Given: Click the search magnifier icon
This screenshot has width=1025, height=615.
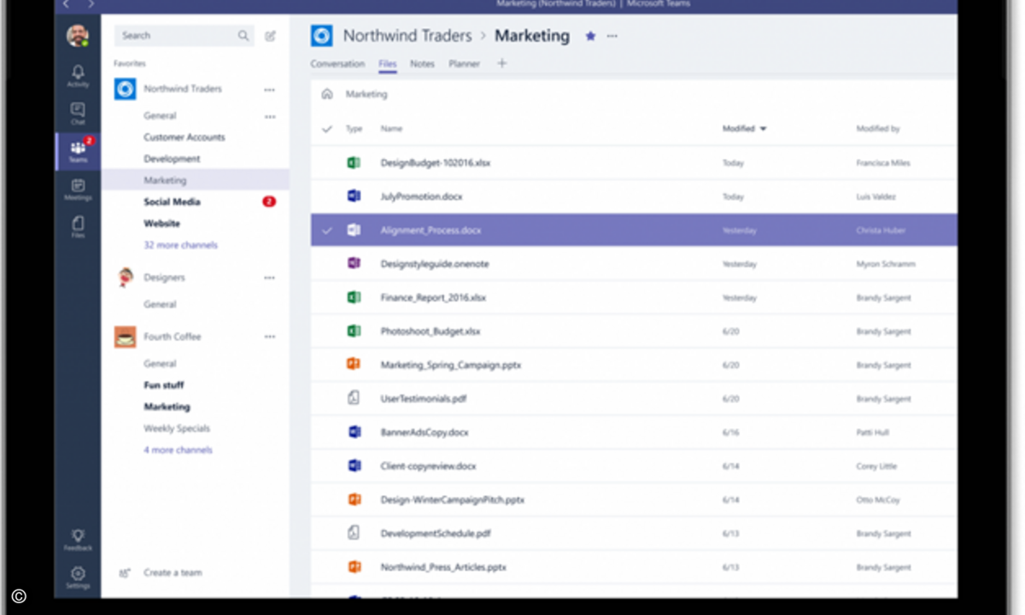Looking at the screenshot, I should pos(243,36).
